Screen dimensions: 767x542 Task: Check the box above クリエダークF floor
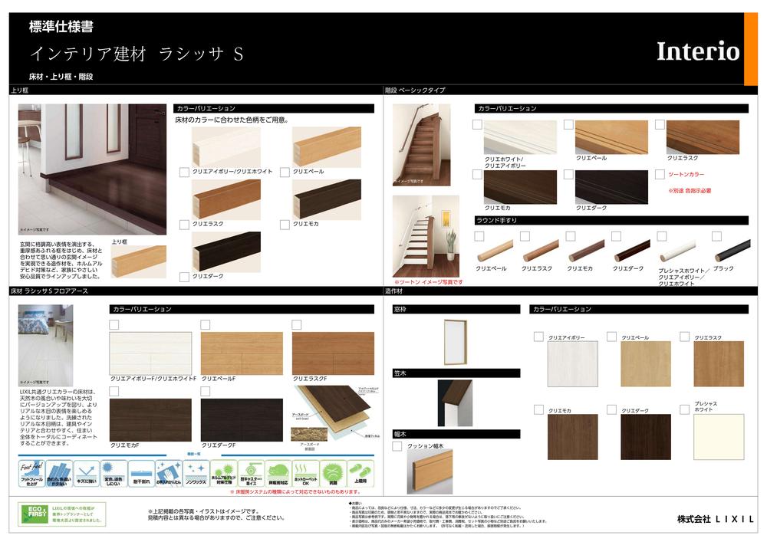coord(206,391)
